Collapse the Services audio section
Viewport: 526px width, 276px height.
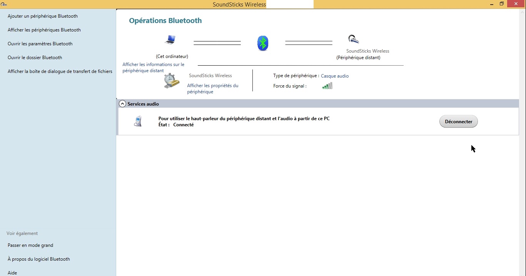coord(122,104)
